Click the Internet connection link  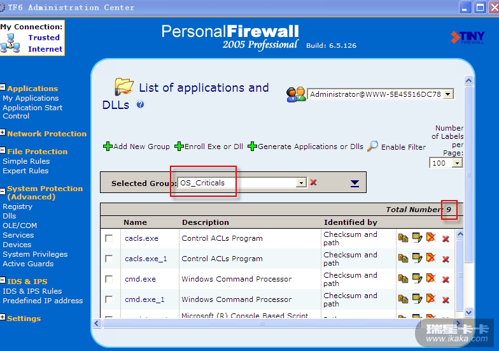coord(45,49)
